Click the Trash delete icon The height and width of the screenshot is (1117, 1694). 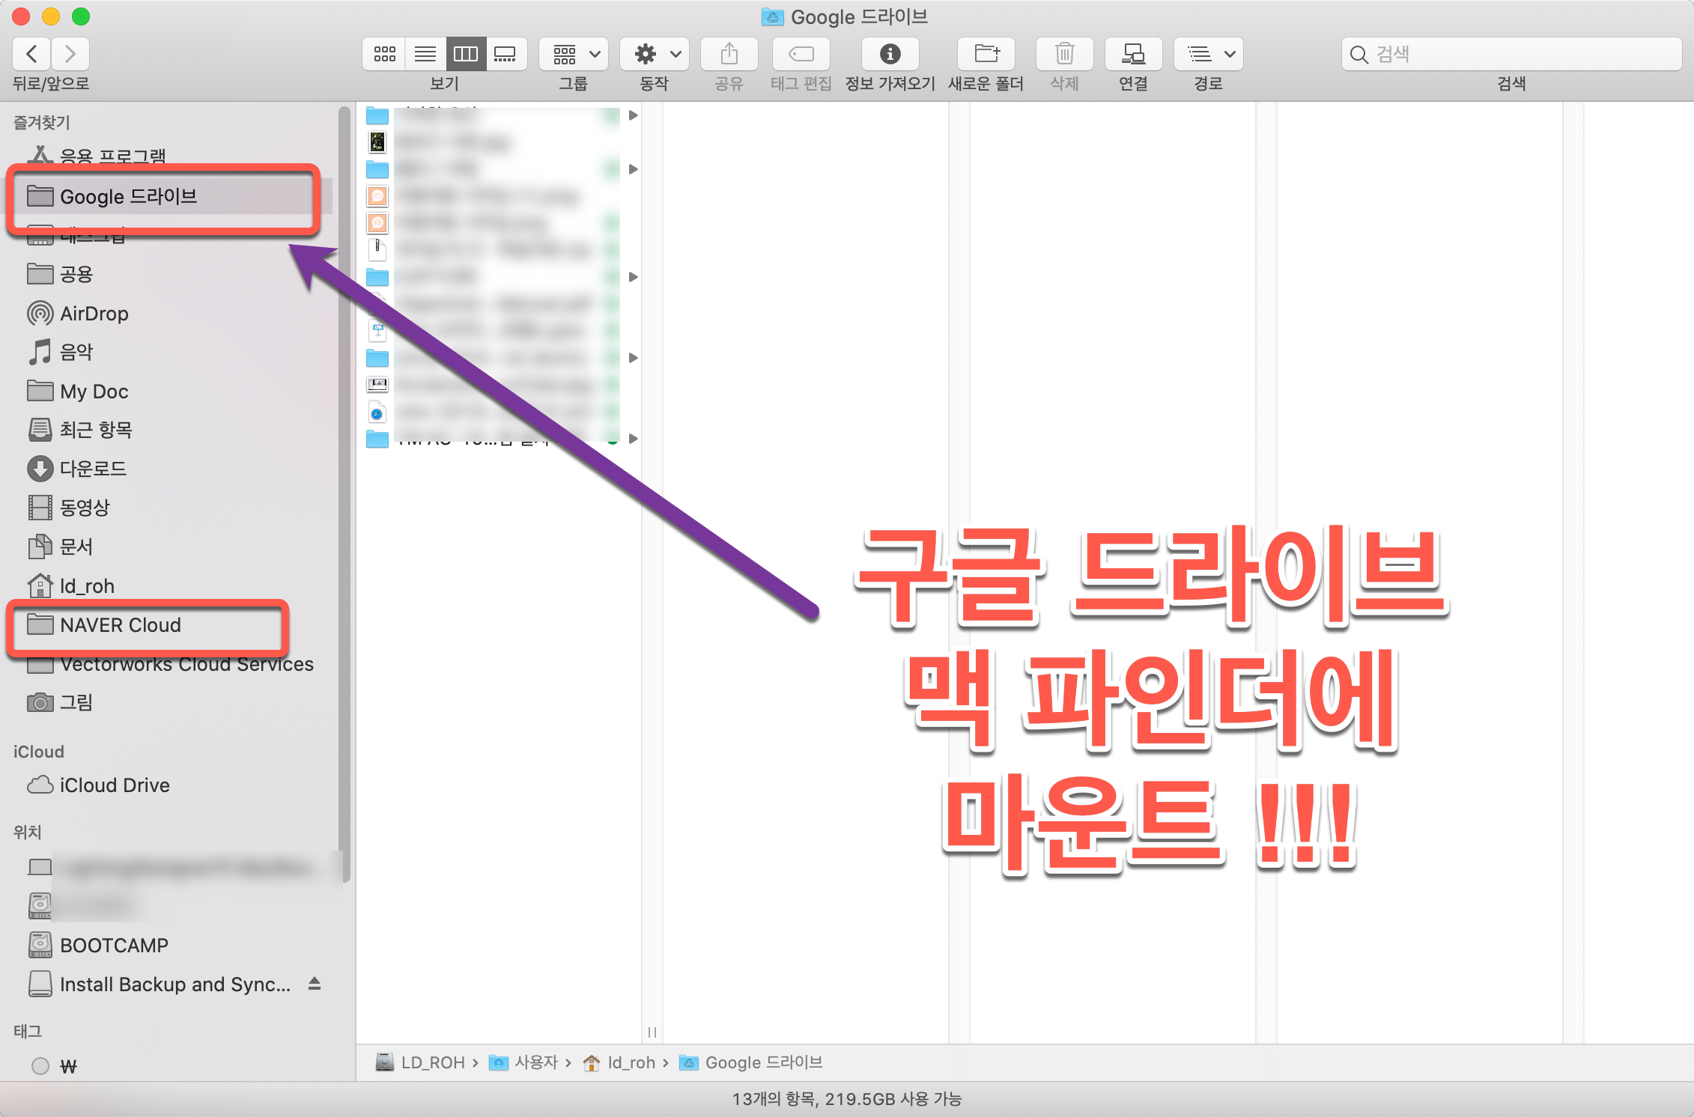point(1064,54)
